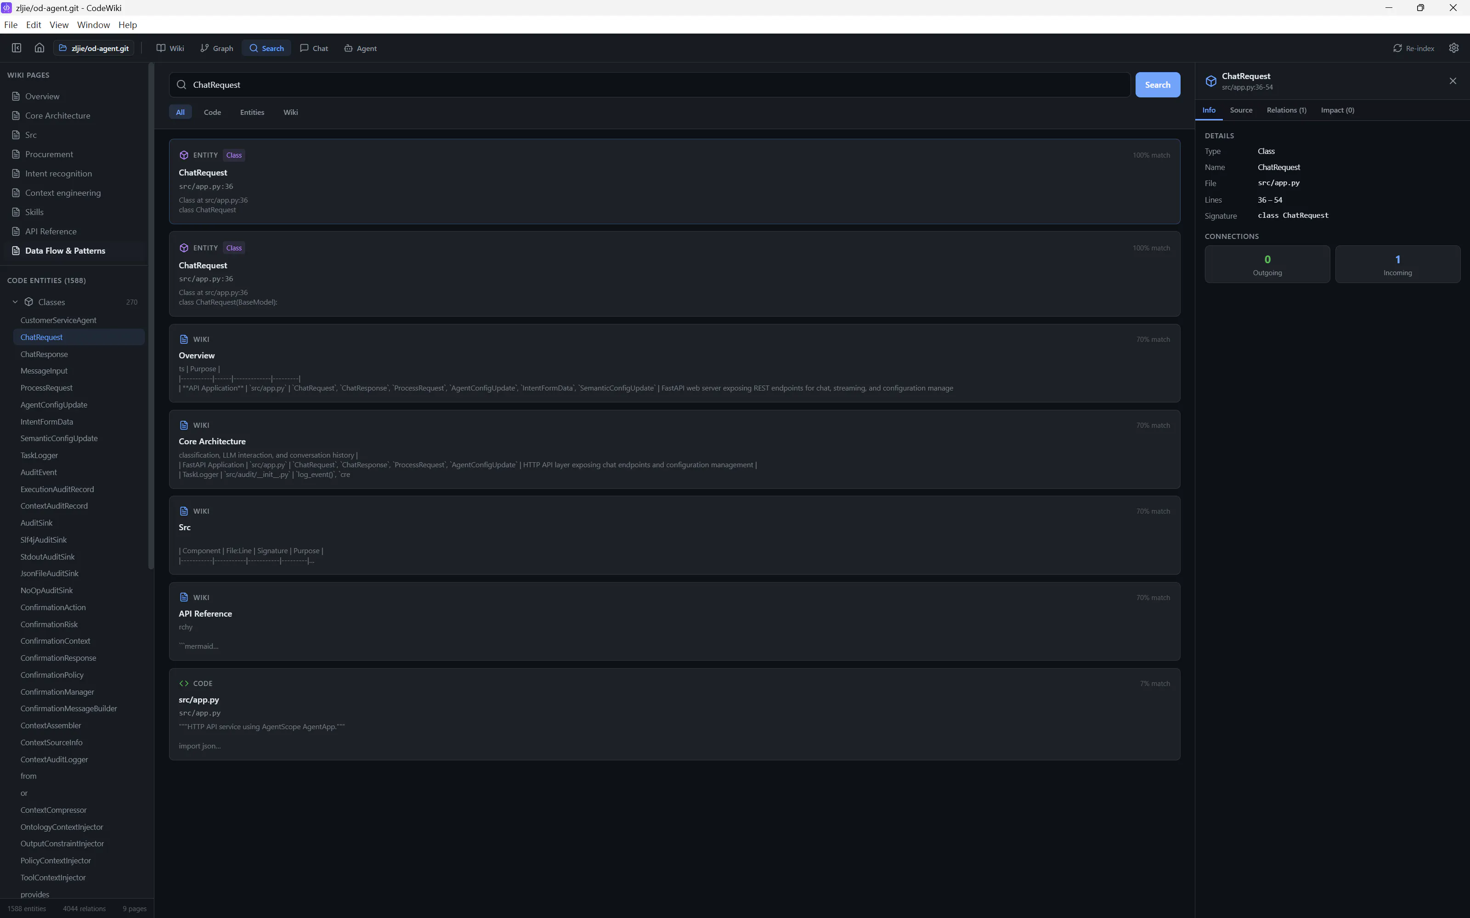Select ContextCompressor in the class list
The image size is (1470, 918).
point(79,810)
